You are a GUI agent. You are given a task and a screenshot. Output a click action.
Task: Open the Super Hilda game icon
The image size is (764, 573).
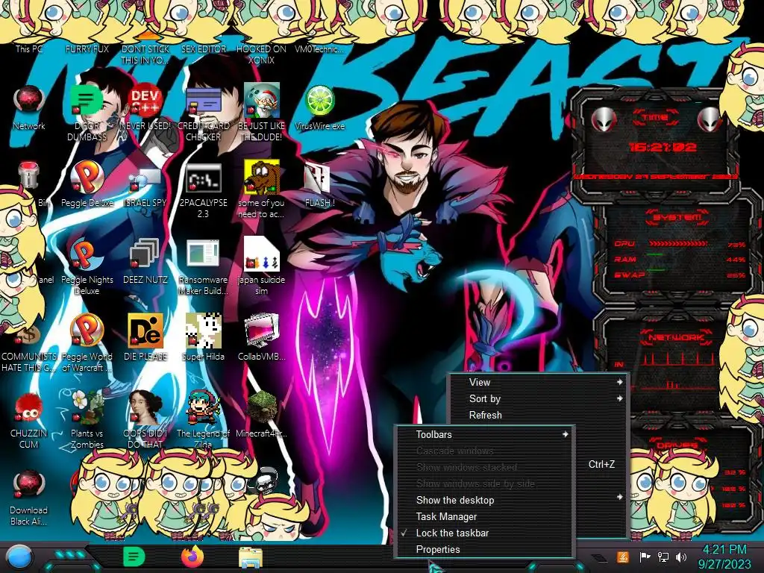204,331
